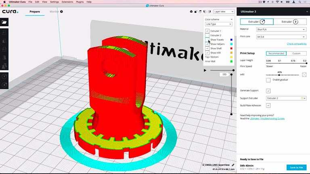Select the Scale tool in left toolbar

pyautogui.click(x=4, y=41)
